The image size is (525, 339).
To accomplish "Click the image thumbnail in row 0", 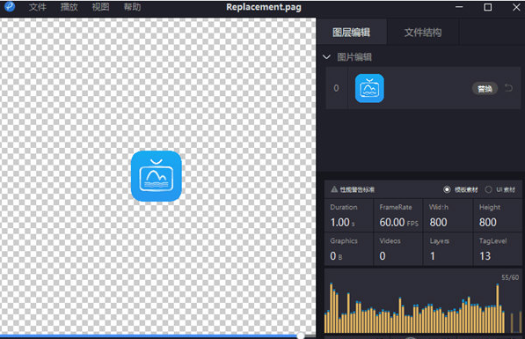I will tap(369, 88).
